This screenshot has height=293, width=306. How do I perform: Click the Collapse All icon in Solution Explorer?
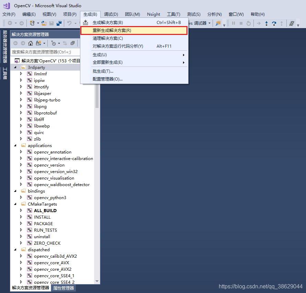click(72, 43)
